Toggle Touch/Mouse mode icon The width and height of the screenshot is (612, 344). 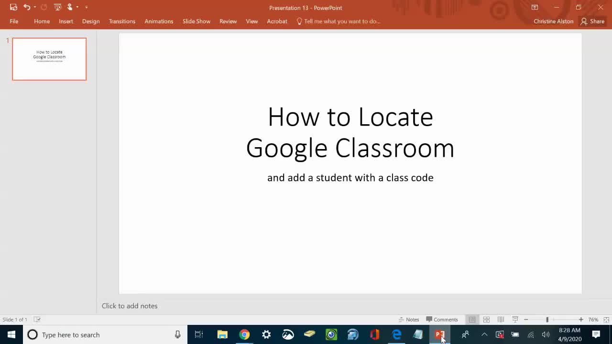[x=70, y=7]
